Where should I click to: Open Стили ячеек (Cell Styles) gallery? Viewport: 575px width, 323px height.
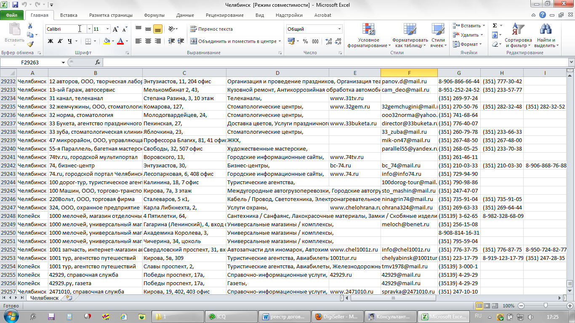tap(439, 35)
